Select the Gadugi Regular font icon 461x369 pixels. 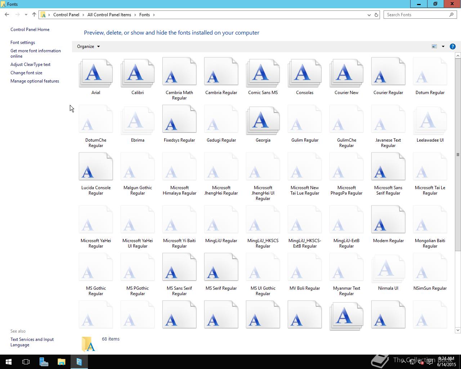point(221,119)
